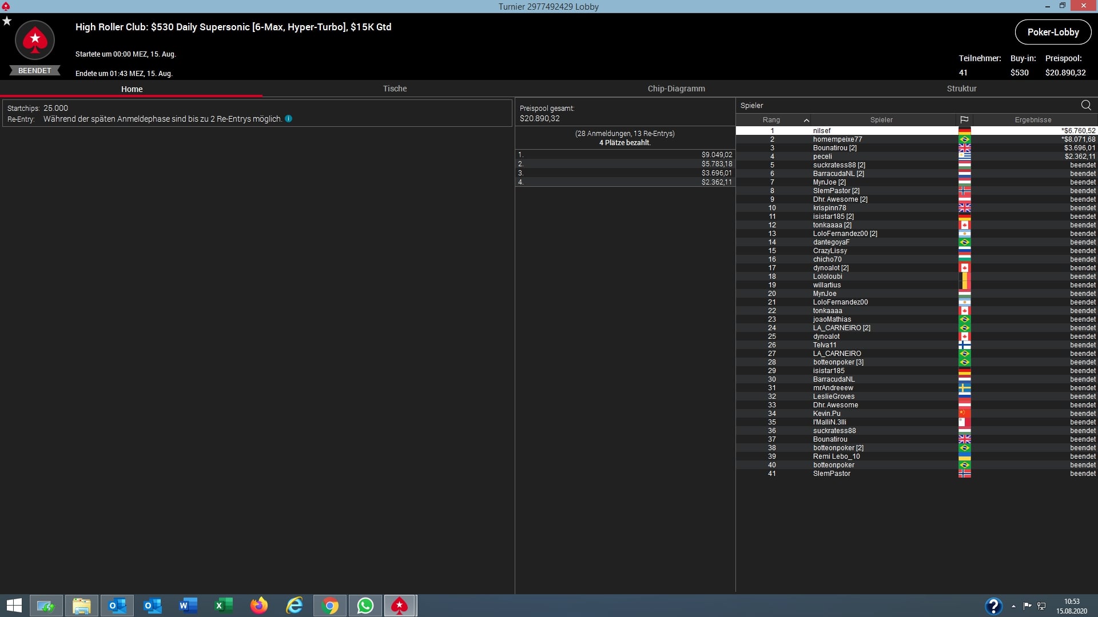This screenshot has height=617, width=1098.
Task: Click the Re-Entry info icon
Action: 288,119
